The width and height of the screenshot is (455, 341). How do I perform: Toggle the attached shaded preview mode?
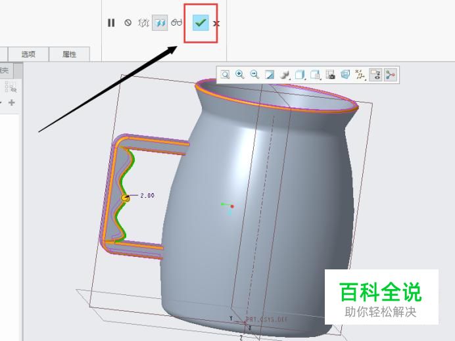click(x=160, y=22)
